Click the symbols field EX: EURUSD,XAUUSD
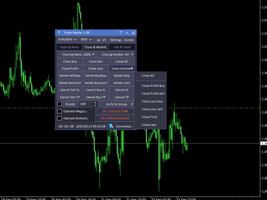Screen dimensions: 267x200 (115, 118)
